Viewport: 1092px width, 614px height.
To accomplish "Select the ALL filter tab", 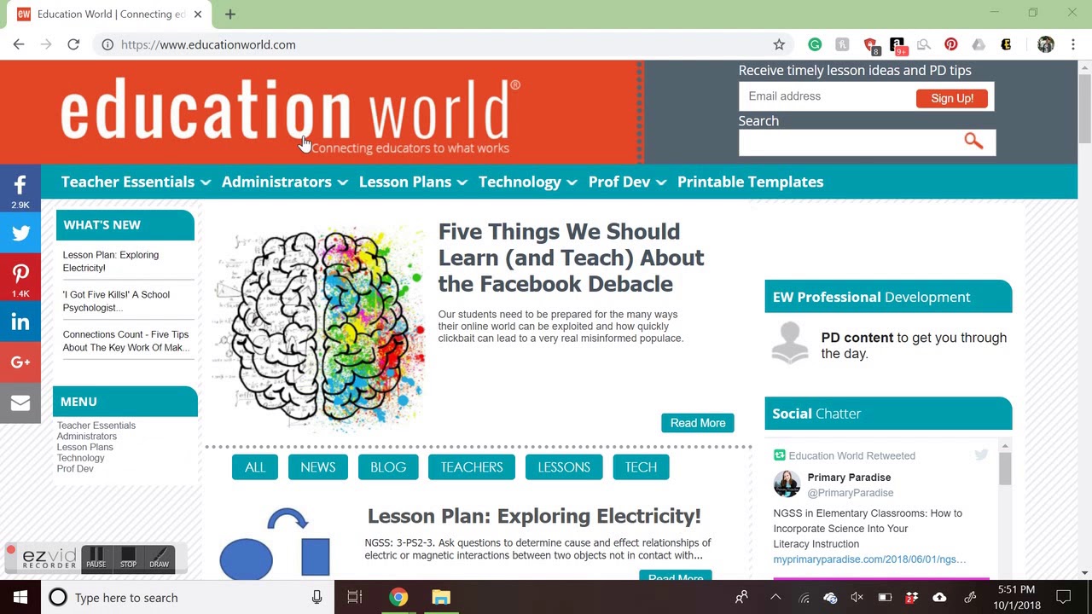I will coord(255,467).
